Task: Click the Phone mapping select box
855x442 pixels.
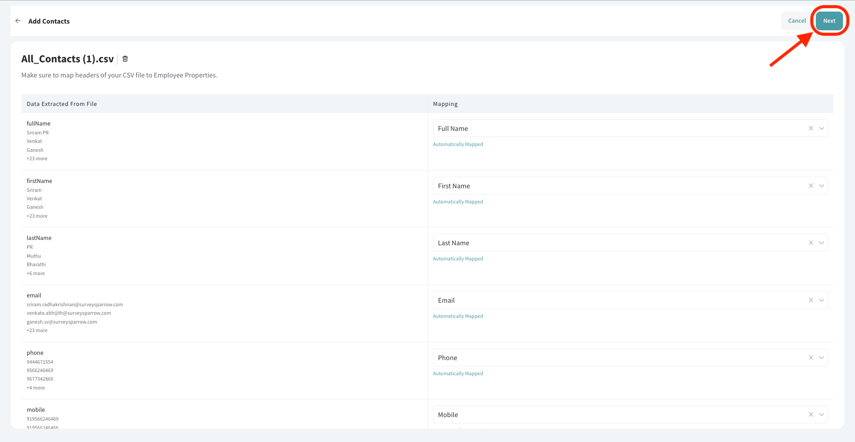Action: pyautogui.click(x=615, y=357)
